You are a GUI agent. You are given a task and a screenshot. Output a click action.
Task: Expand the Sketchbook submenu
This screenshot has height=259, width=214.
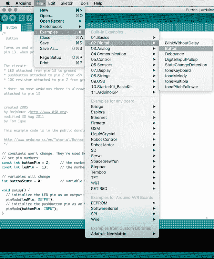point(59,27)
